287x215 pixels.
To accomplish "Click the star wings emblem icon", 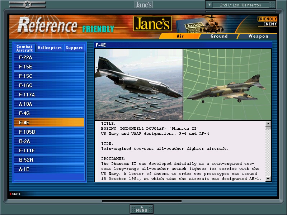I will point(27,5).
